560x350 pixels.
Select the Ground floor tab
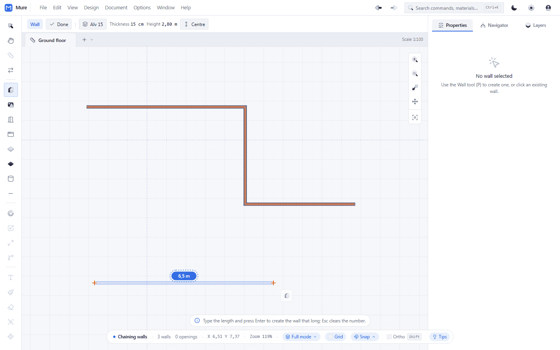pyautogui.click(x=51, y=40)
